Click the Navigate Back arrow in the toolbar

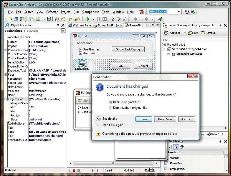click(x=135, y=19)
